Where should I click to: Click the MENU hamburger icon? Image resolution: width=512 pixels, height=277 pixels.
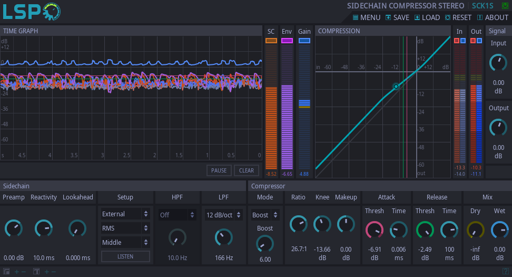tap(356, 17)
